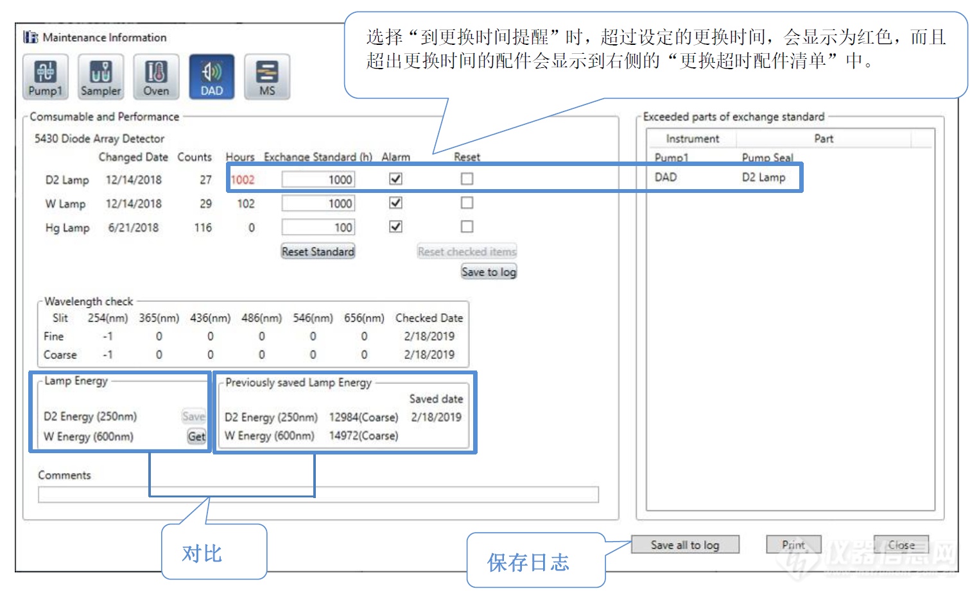The image size is (970, 591).
Task: Open the MS maintenance icon
Action: 267,77
